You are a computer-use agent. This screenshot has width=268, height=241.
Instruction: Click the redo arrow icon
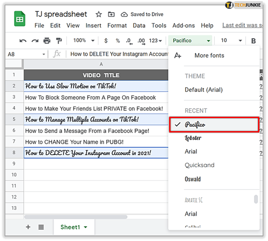tap(35, 41)
